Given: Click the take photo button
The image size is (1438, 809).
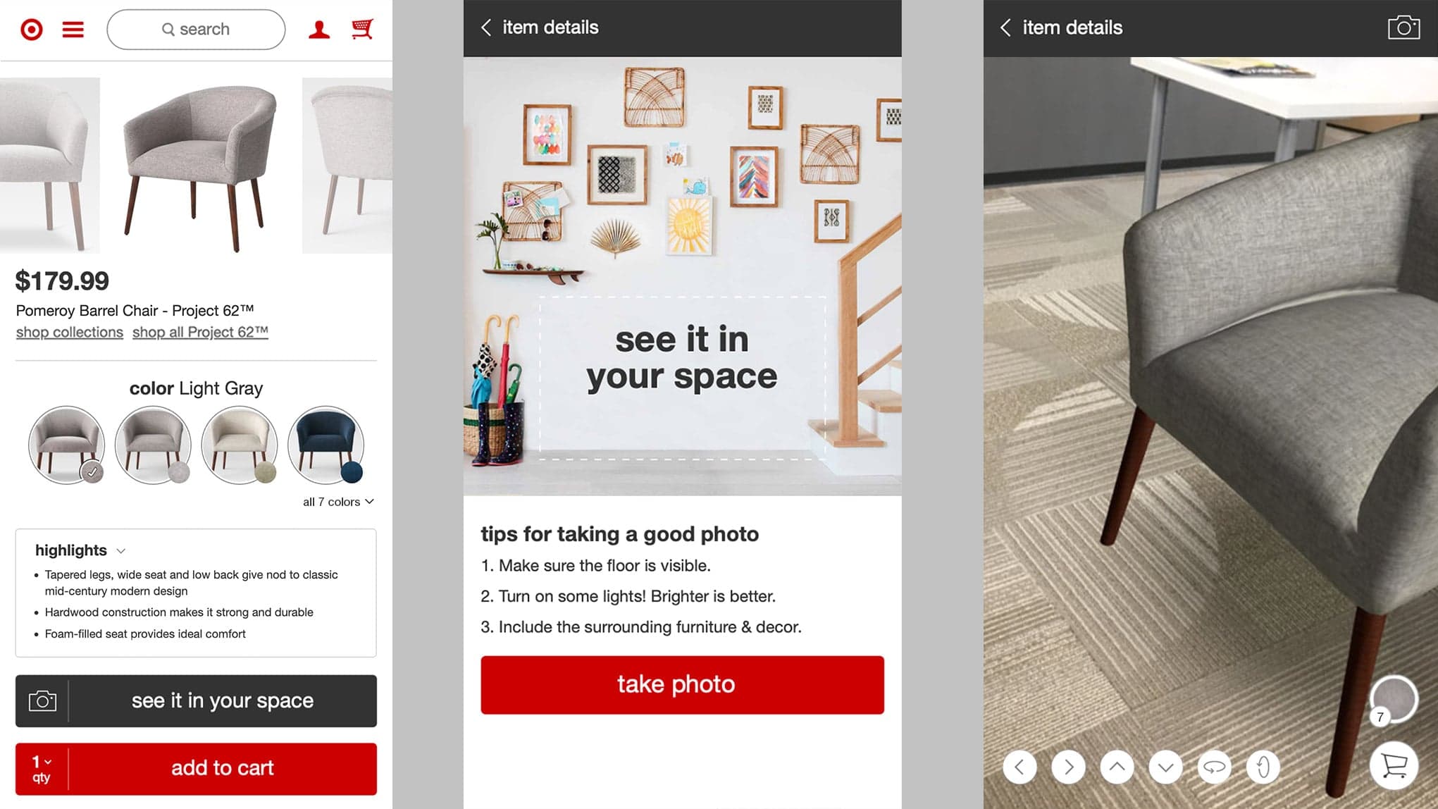Looking at the screenshot, I should coord(682,685).
